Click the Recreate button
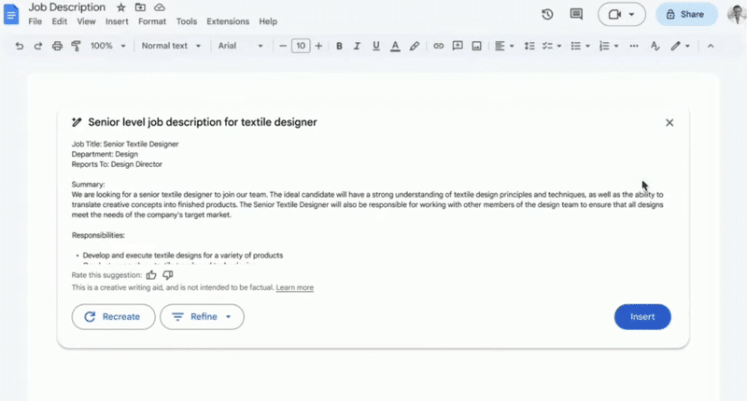The width and height of the screenshot is (747, 401). [x=113, y=317]
